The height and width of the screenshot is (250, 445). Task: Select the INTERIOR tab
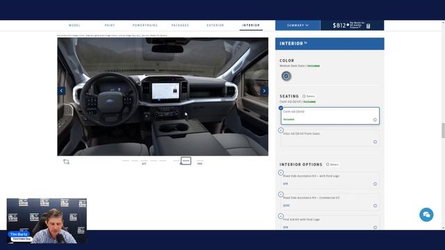coord(251,25)
